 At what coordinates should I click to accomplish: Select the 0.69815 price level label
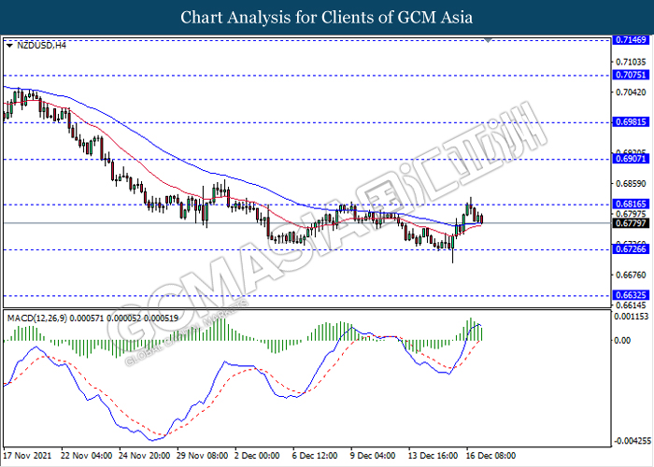pos(631,122)
